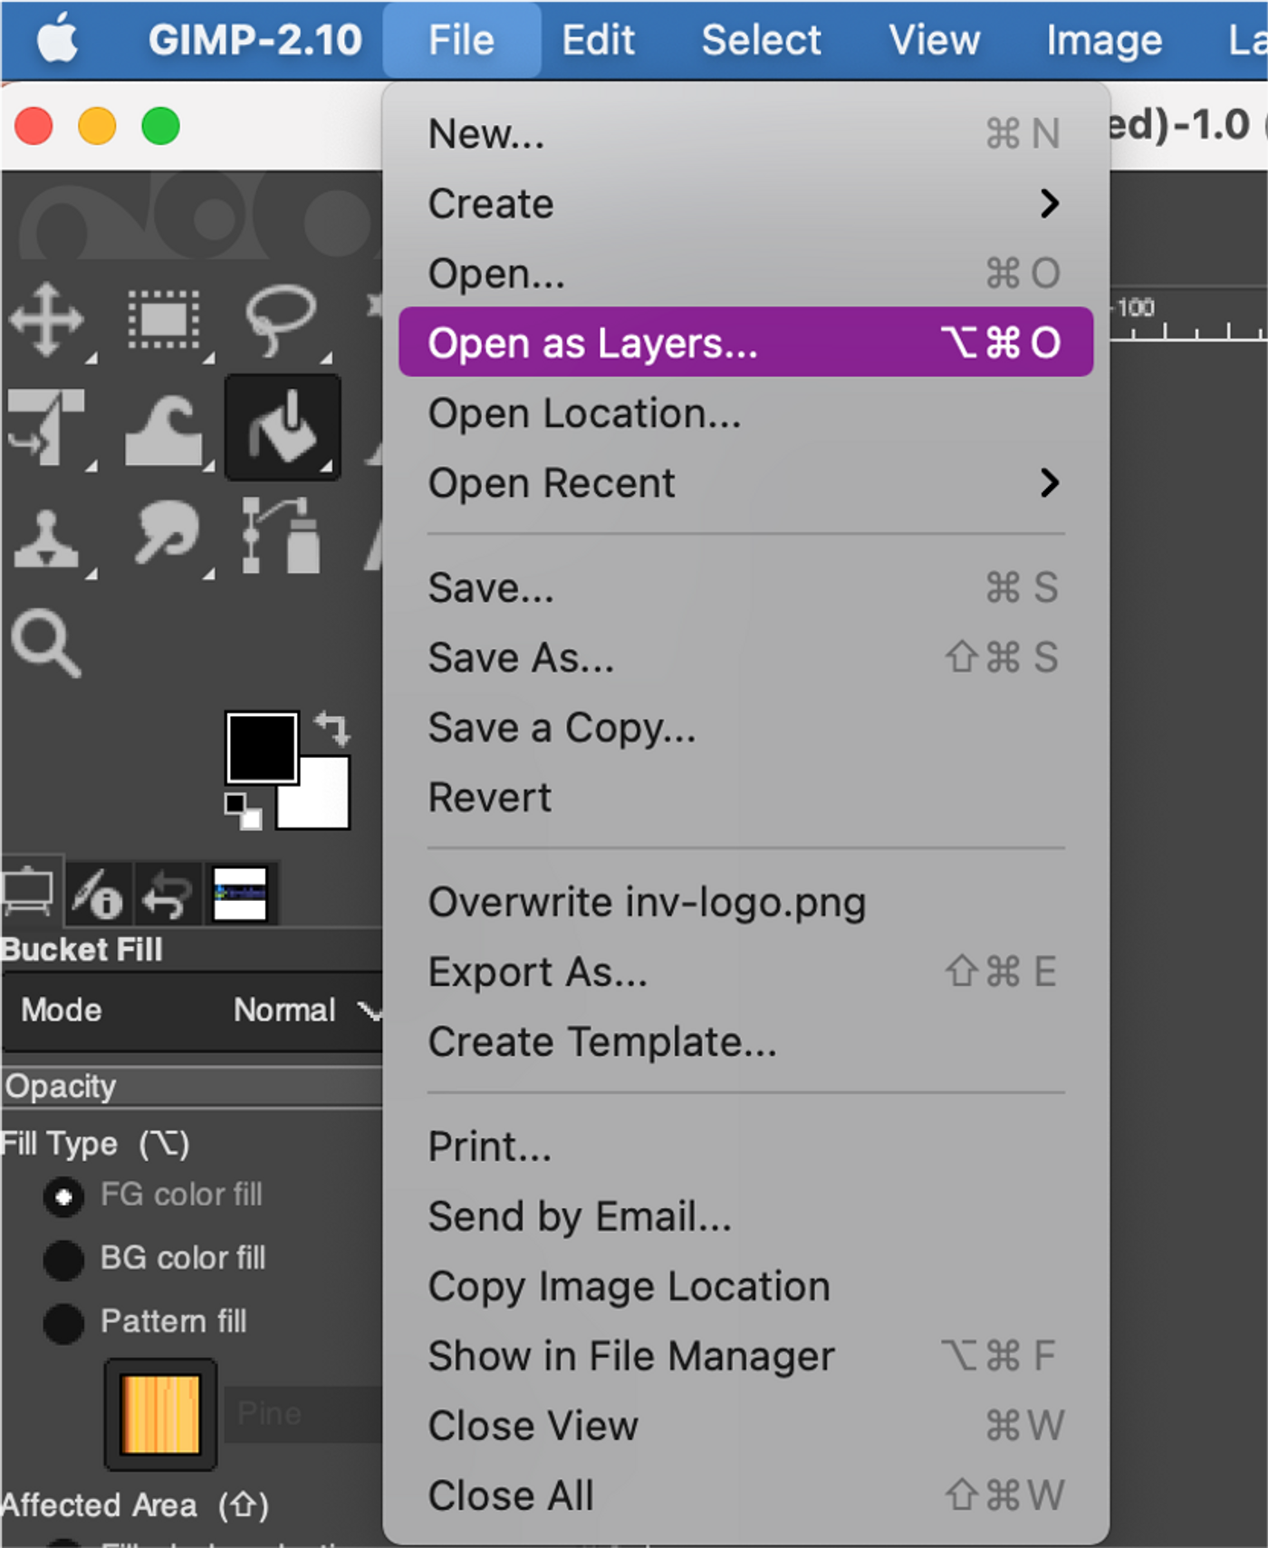Choose Close All menu item
1268x1548 pixels.
(745, 1495)
